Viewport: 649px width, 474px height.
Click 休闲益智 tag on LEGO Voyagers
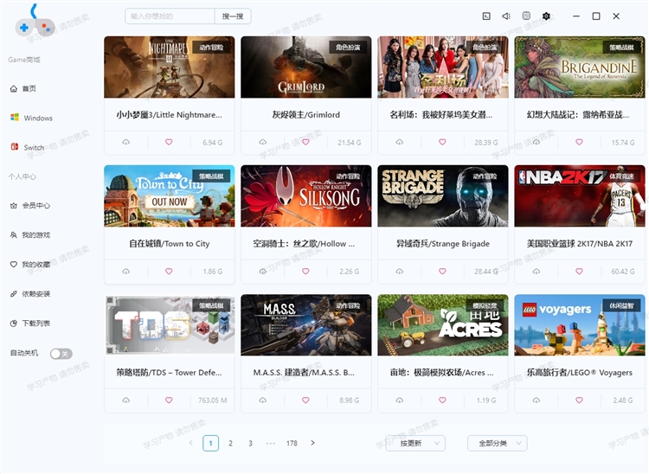[x=621, y=305]
